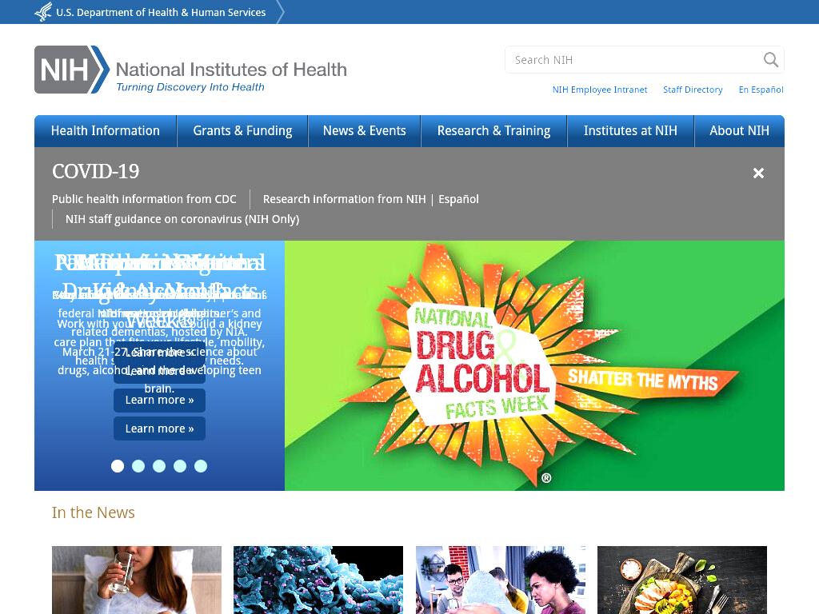Switch to En Español
The image size is (819, 614).
761,90
